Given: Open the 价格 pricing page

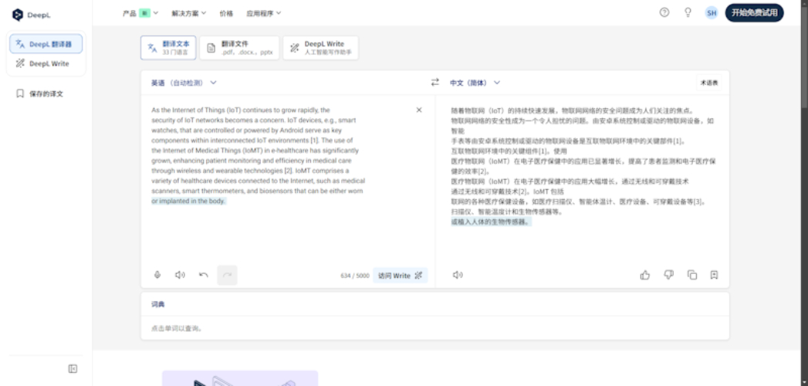Looking at the screenshot, I should point(226,13).
